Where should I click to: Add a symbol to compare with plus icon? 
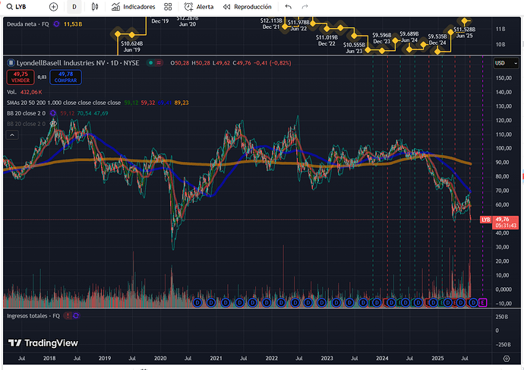coord(53,7)
